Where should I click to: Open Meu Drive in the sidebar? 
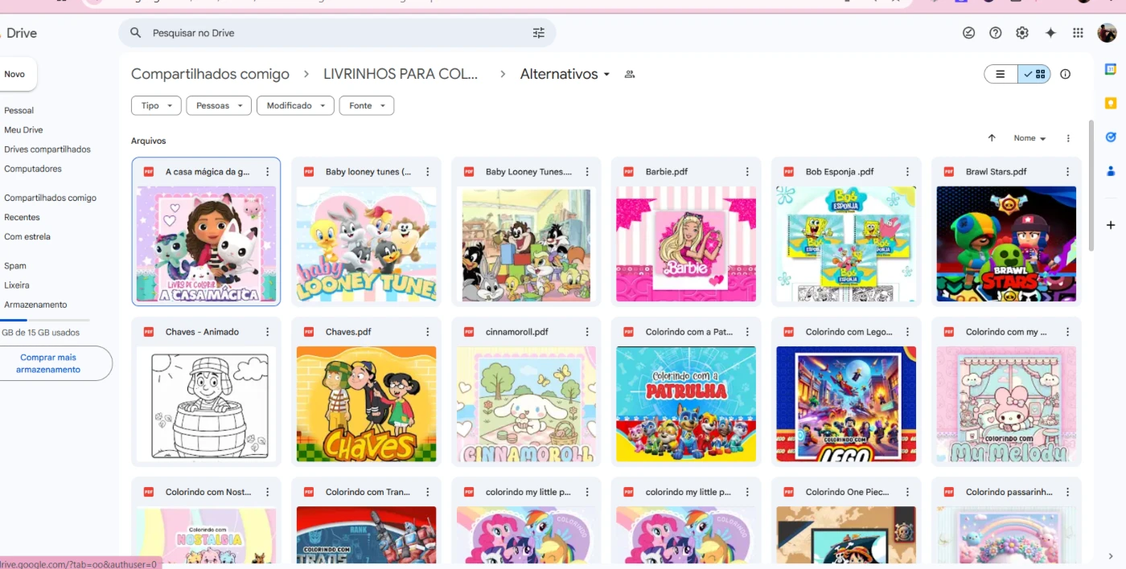pos(23,129)
